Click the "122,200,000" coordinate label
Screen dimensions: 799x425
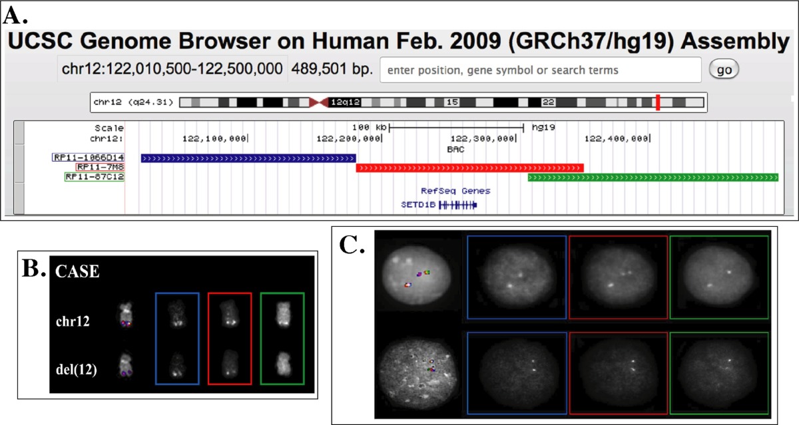[350, 138]
